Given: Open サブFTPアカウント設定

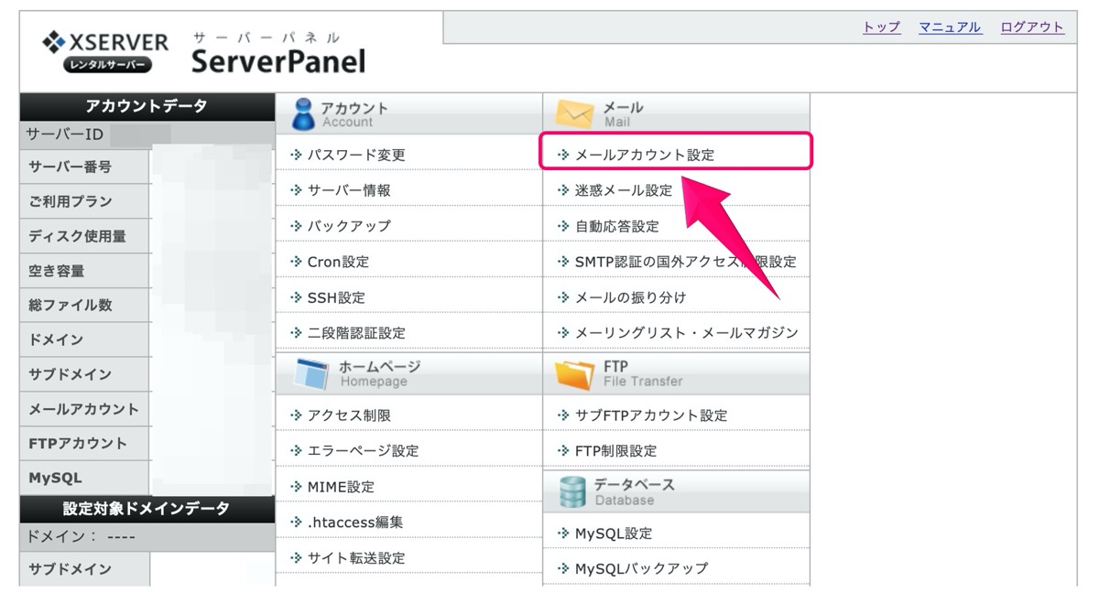Looking at the screenshot, I should pos(651,415).
